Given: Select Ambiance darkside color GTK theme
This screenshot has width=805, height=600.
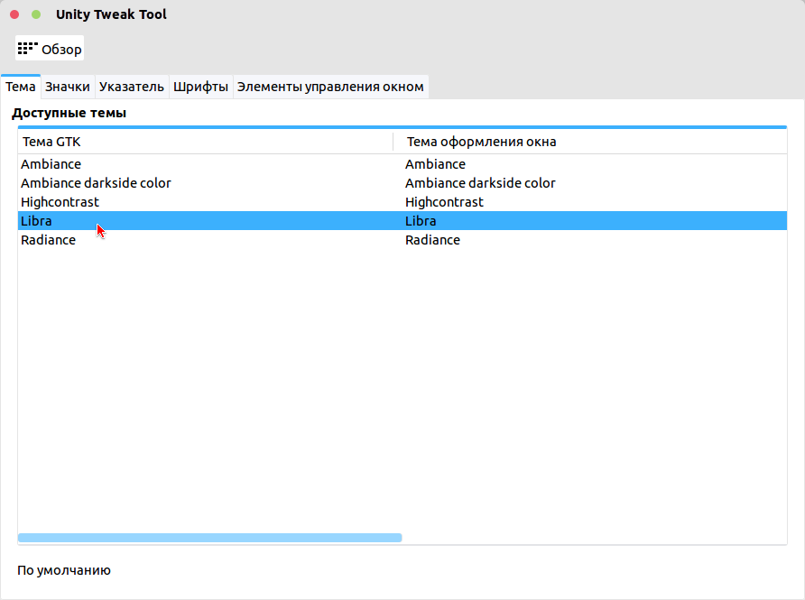Looking at the screenshot, I should pos(96,183).
